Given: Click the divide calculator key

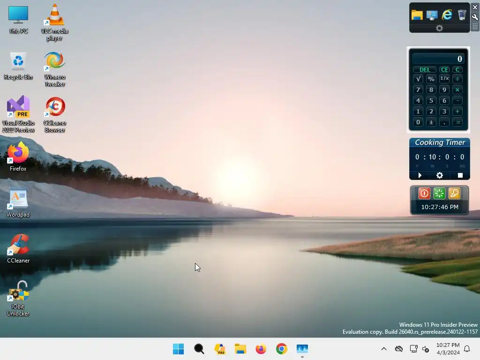Looking at the screenshot, I should pos(457,79).
